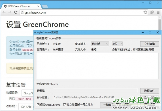
Task: Close the 设置 GreenChrome tab
Action: point(38,6)
